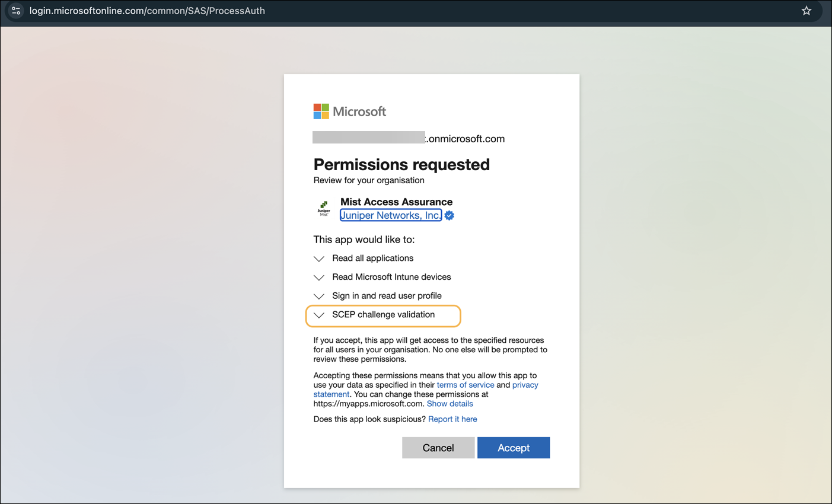Click the verified publisher badge next to Juniper Networks
This screenshot has height=504, width=832.
pyautogui.click(x=449, y=215)
